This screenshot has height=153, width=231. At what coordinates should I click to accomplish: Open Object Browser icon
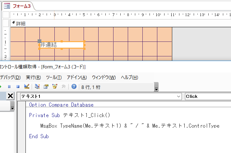(x=55, y=86)
